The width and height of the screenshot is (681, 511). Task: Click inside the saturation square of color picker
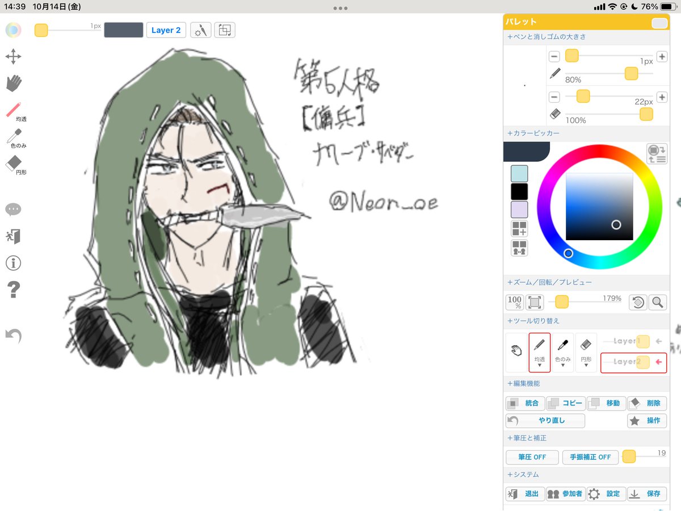[x=599, y=207]
